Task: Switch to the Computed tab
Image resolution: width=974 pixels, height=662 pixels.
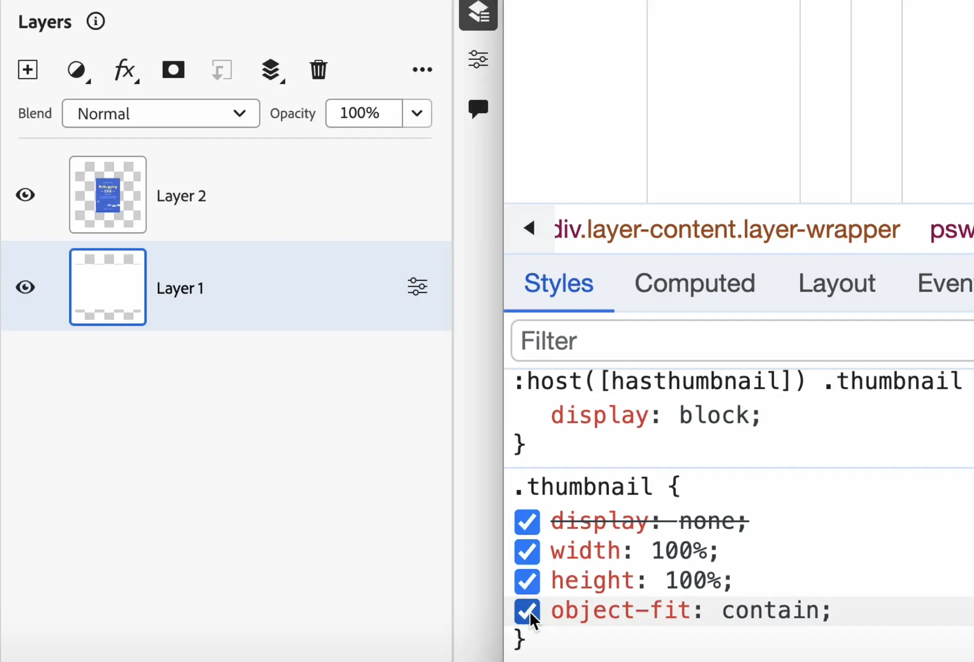Action: point(695,283)
